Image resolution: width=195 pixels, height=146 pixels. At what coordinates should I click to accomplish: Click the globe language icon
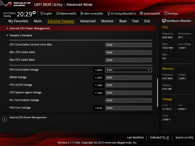[42, 13]
